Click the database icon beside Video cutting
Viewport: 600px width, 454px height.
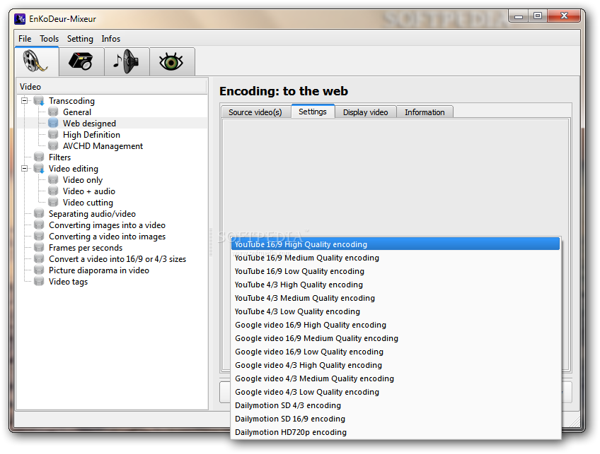point(53,202)
